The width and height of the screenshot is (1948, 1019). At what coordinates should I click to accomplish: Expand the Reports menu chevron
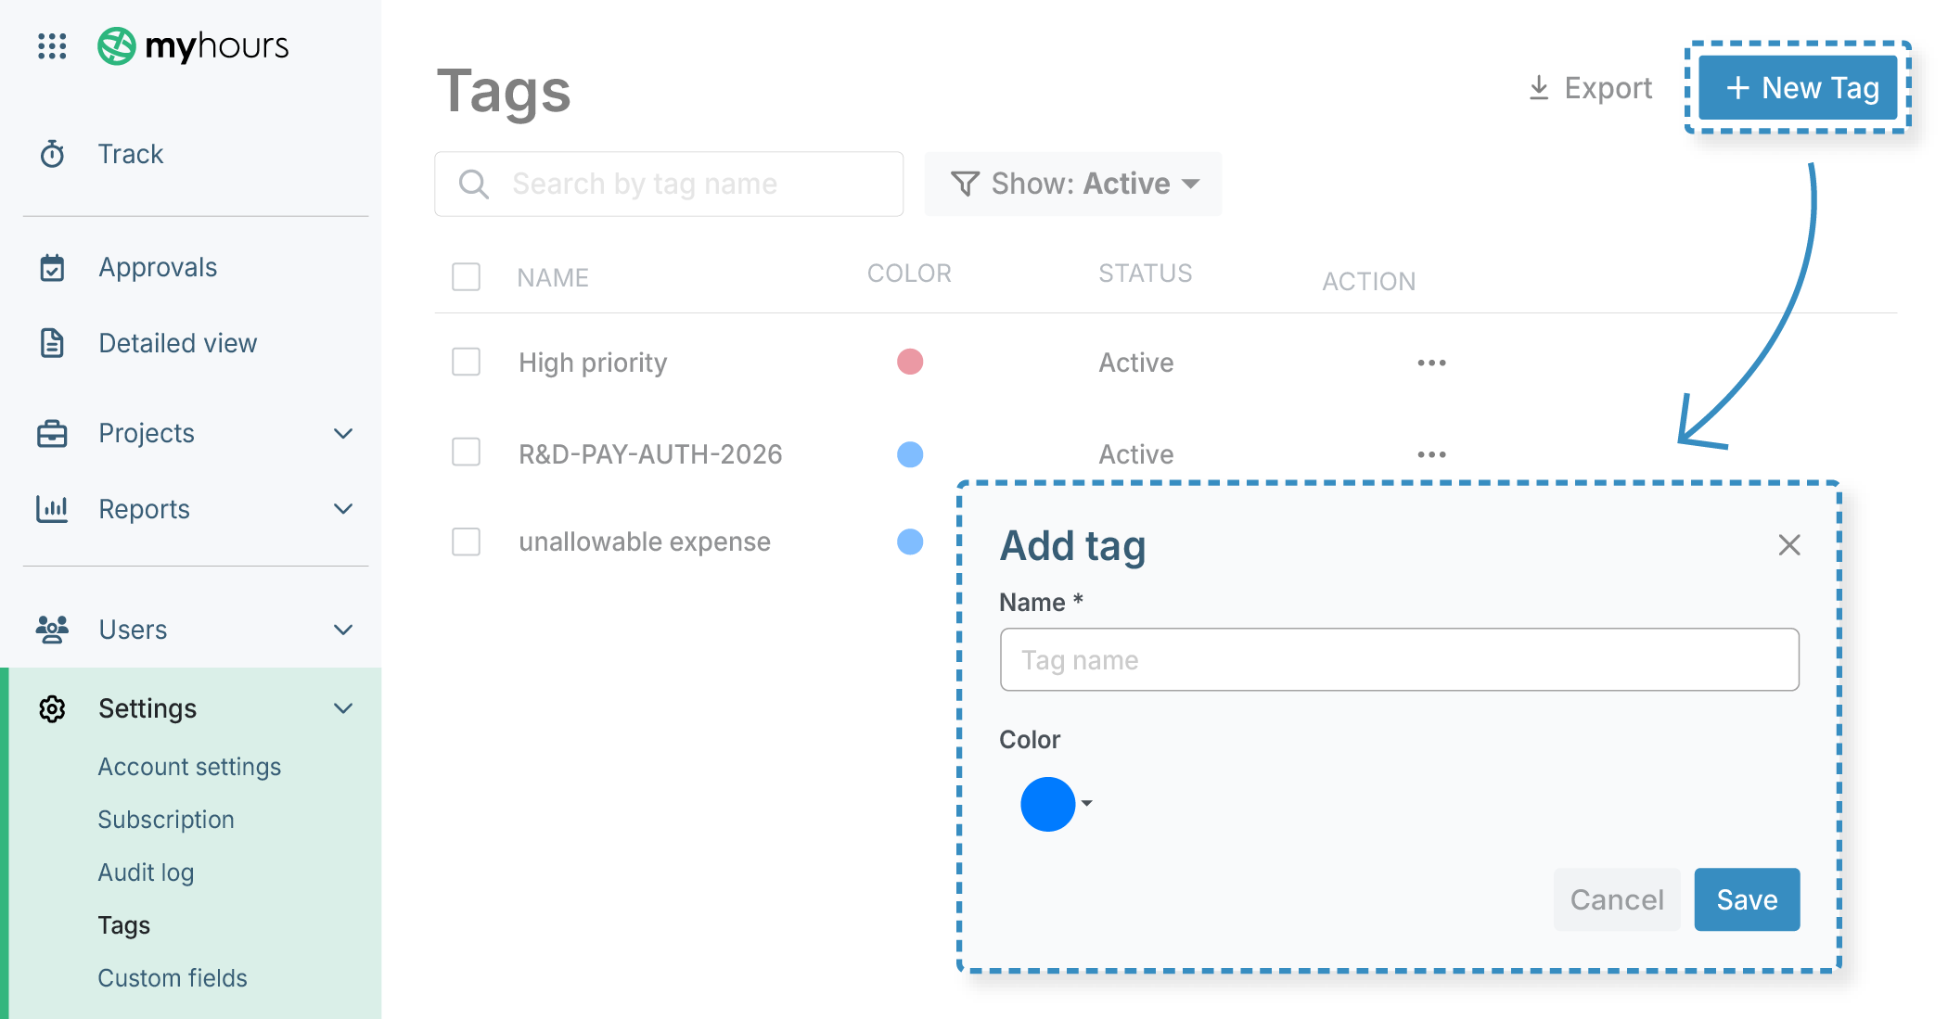(343, 509)
